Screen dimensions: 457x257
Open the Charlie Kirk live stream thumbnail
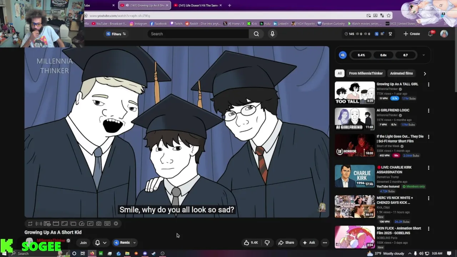355,176
